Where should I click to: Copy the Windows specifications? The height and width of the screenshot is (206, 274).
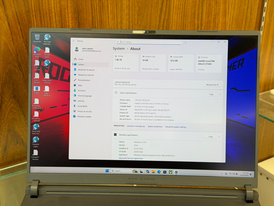210,137
